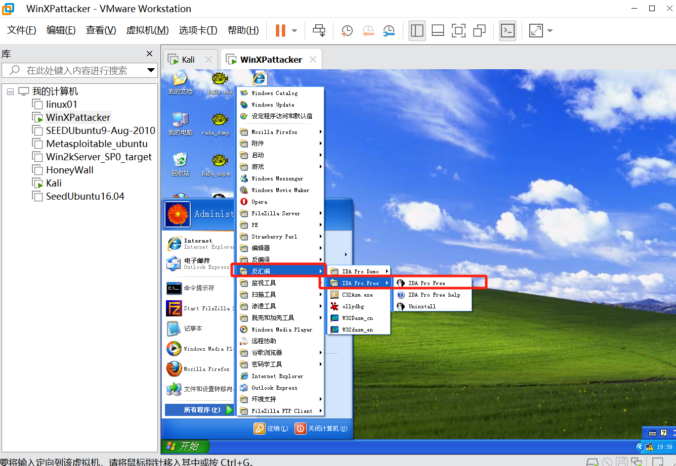
Task: Open the snapshot manager wrench-clock icon
Action: click(389, 31)
